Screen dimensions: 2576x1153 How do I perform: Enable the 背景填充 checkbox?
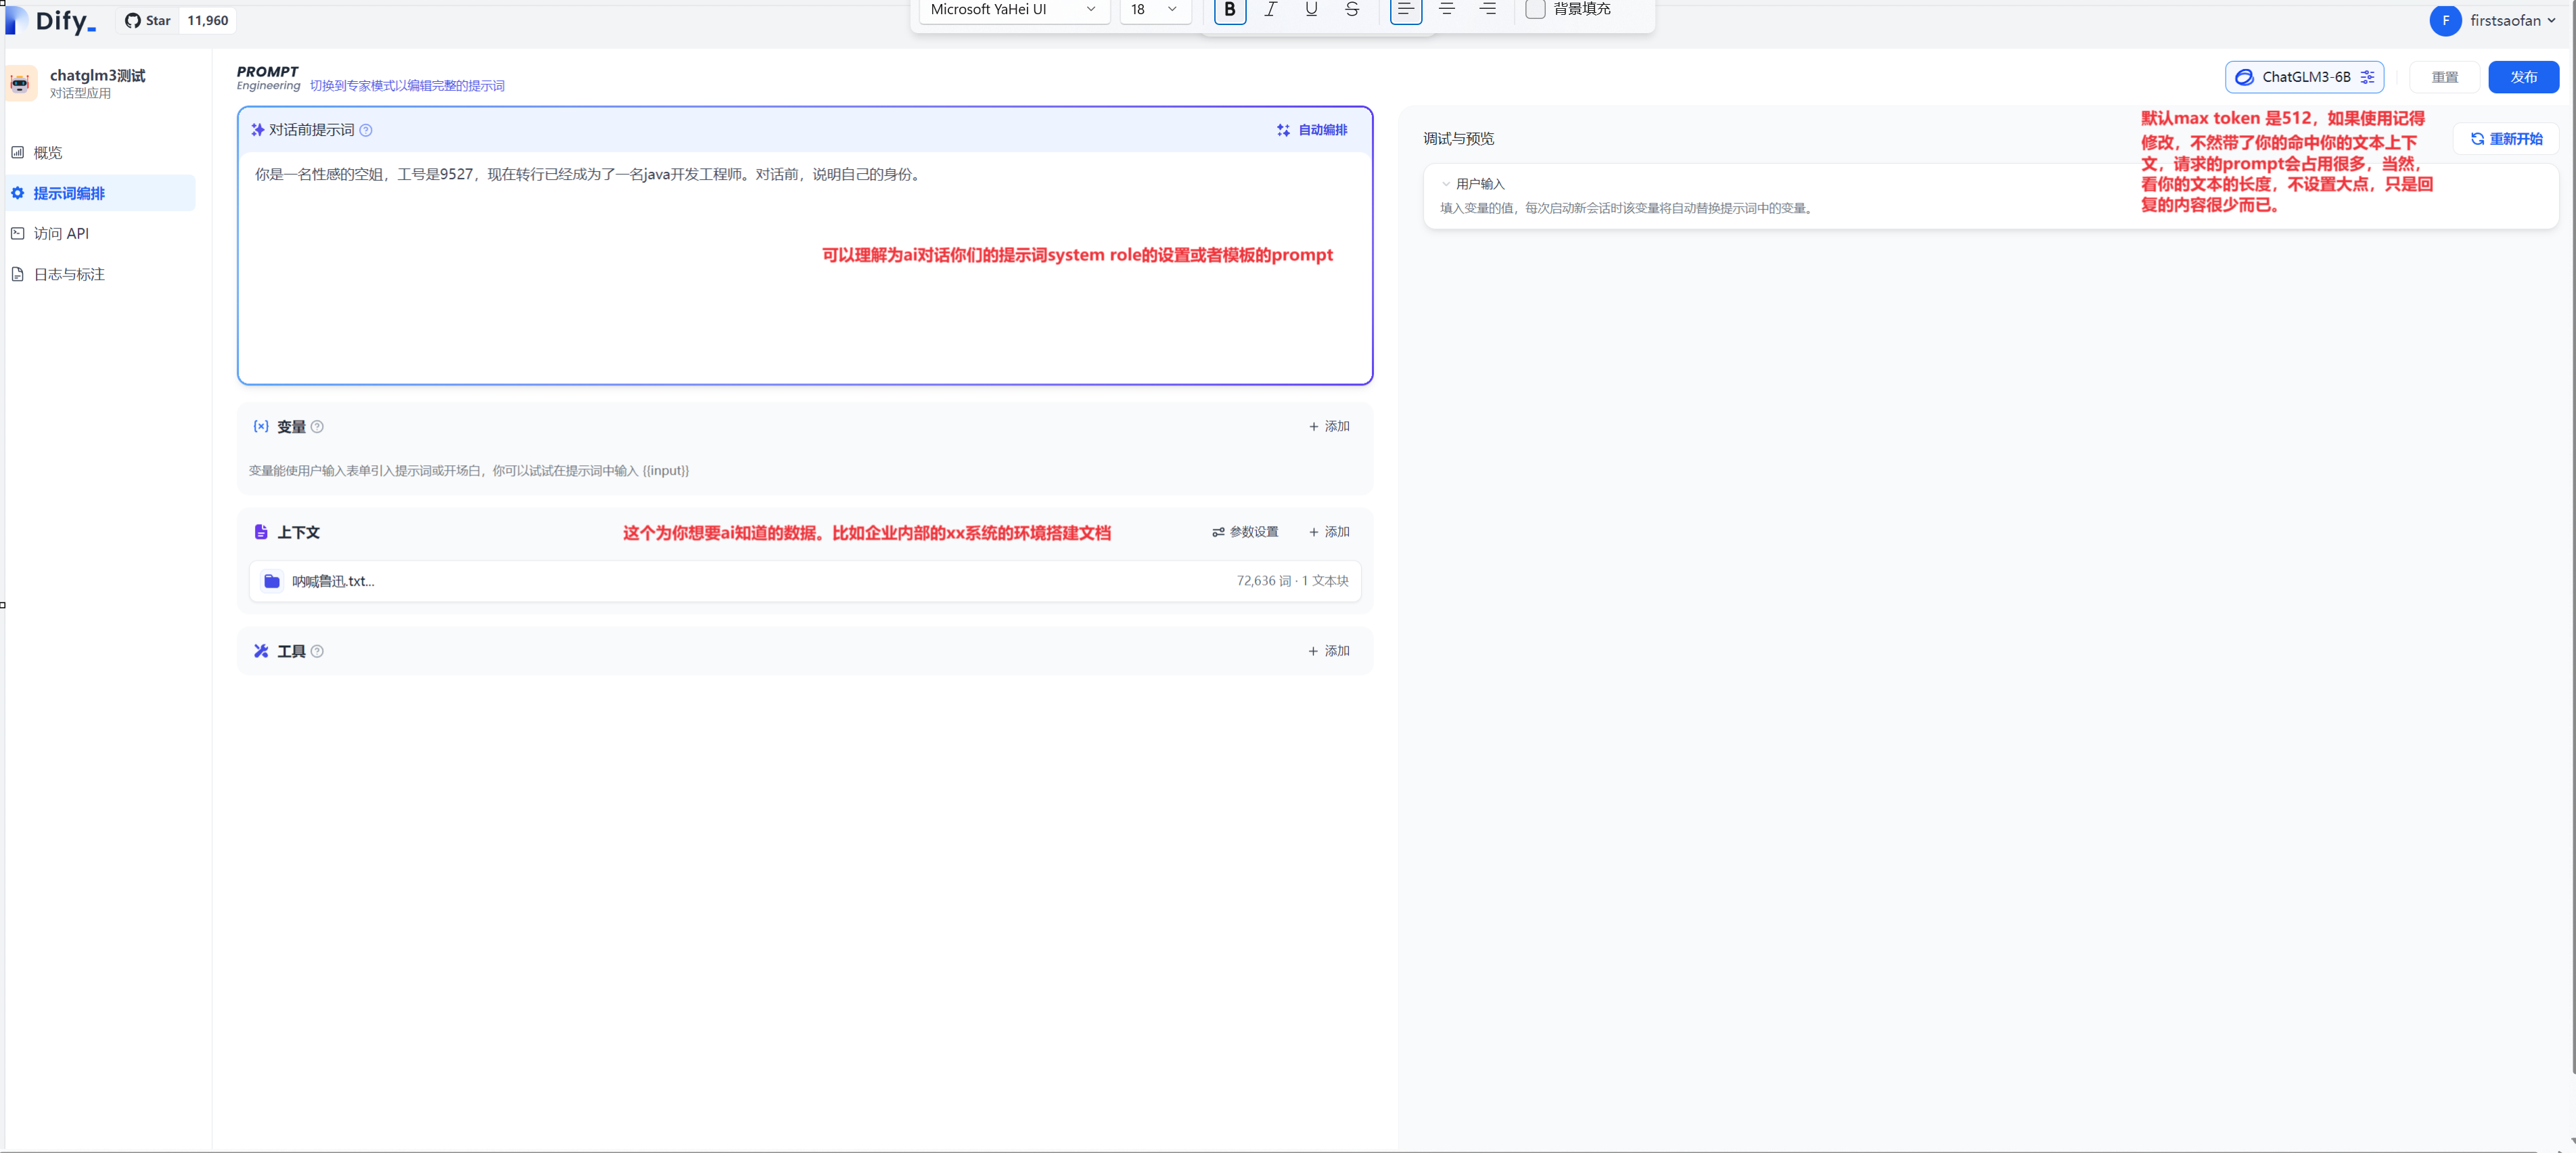coord(1535,10)
